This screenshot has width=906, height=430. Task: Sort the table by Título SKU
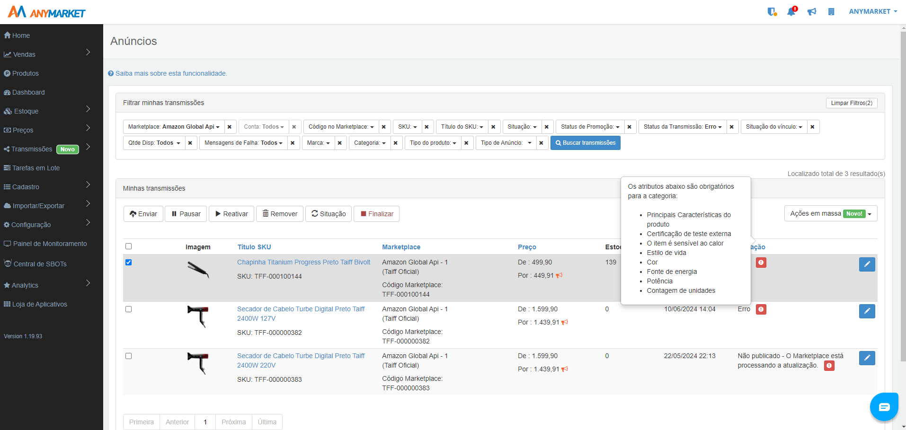tap(254, 247)
